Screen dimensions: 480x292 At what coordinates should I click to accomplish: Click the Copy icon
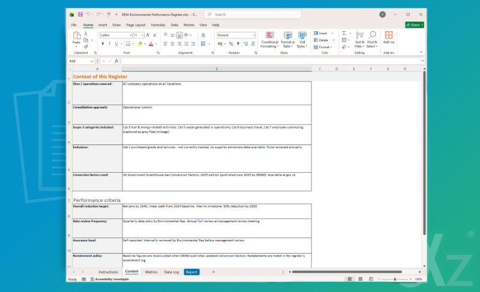point(86,40)
